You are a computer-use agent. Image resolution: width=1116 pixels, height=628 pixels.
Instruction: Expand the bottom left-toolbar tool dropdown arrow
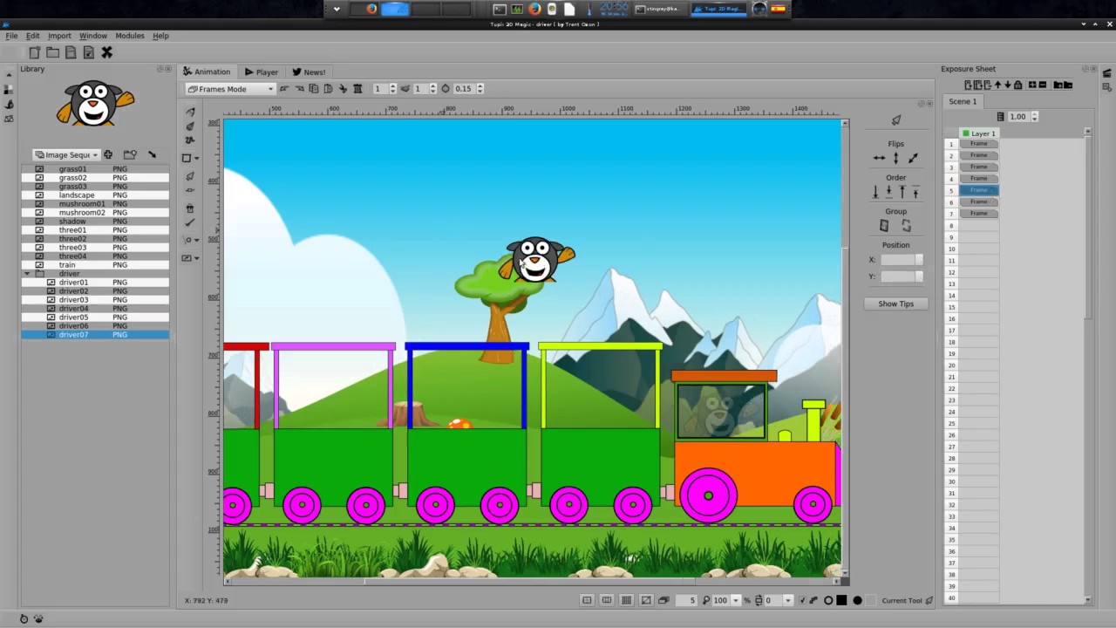(196, 258)
